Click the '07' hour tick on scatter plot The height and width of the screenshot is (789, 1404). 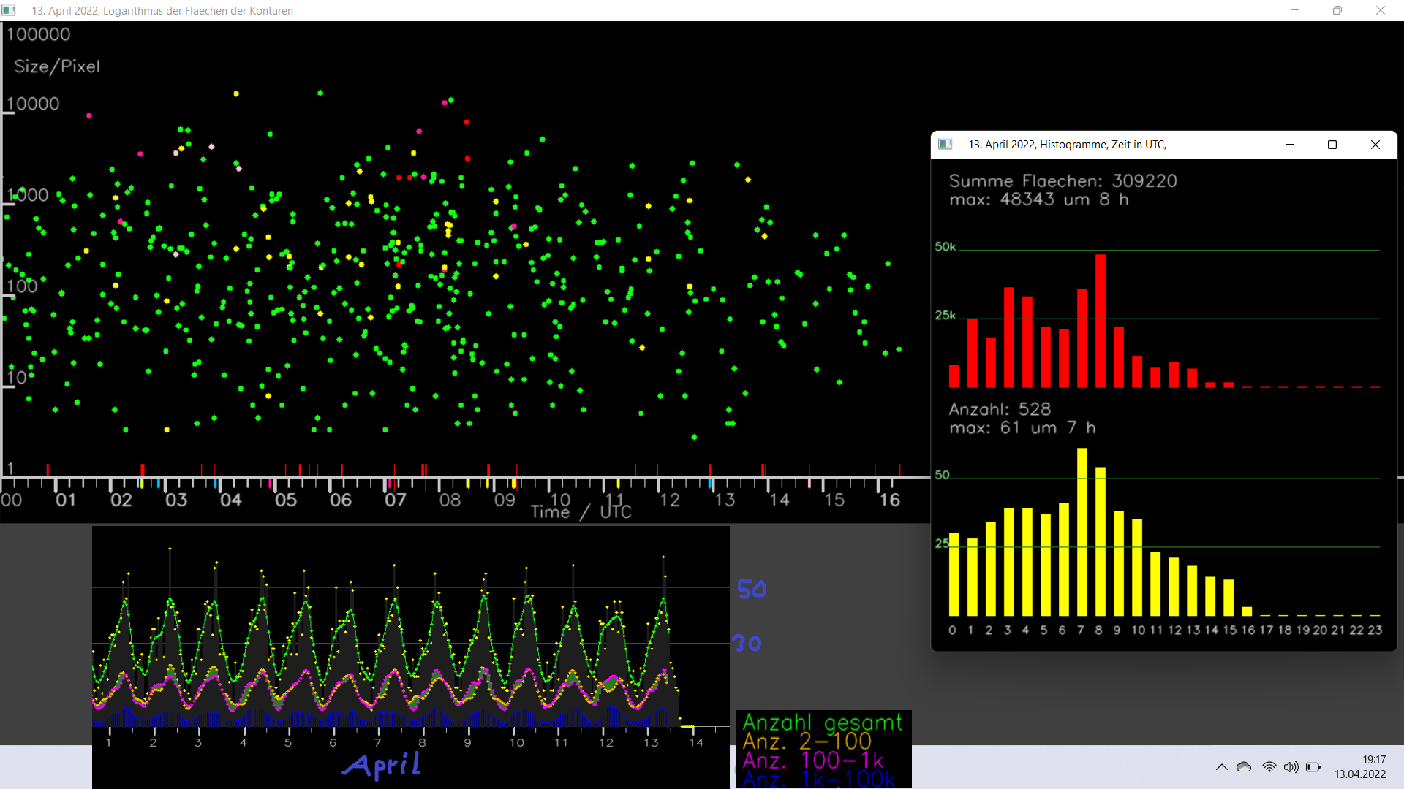pos(396,500)
